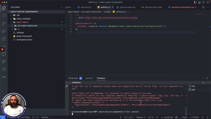Switch to OUTPUT panel tab
Viewport: 211px width, 119px height.
[x=89, y=78]
